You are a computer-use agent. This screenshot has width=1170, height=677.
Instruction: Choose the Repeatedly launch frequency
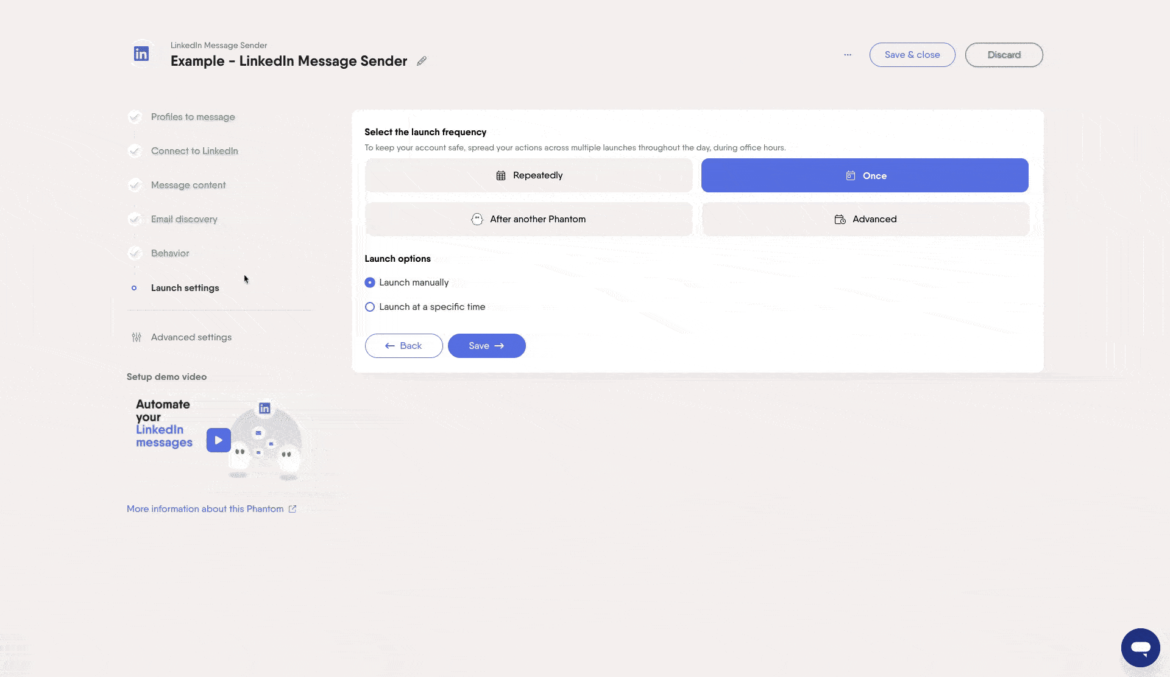(528, 175)
